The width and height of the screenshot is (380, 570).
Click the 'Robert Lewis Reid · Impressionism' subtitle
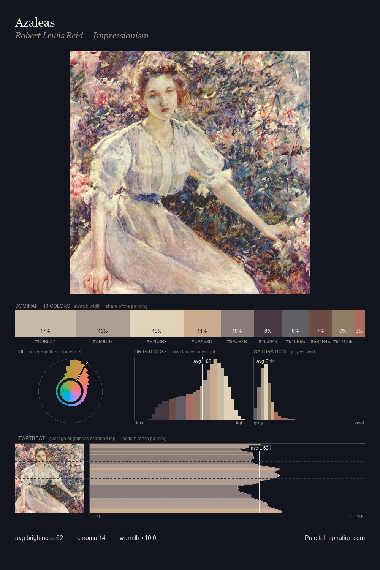82,36
